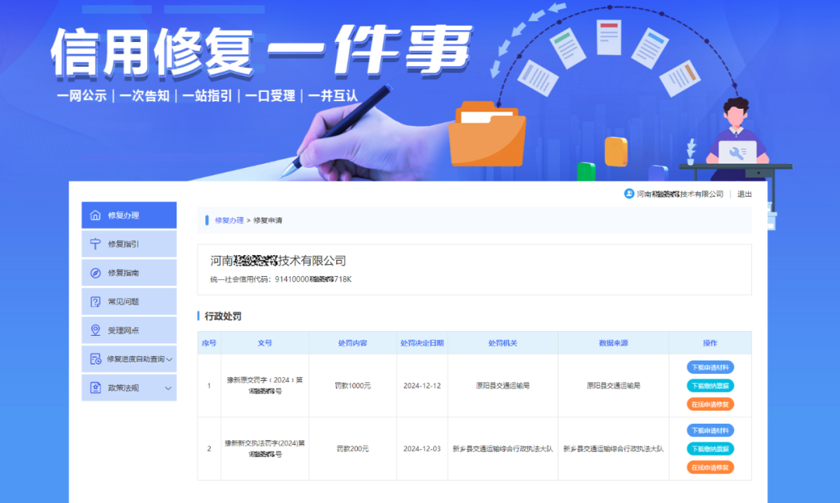
Task: Click the question icon beside 常见问题
Action: 96,302
